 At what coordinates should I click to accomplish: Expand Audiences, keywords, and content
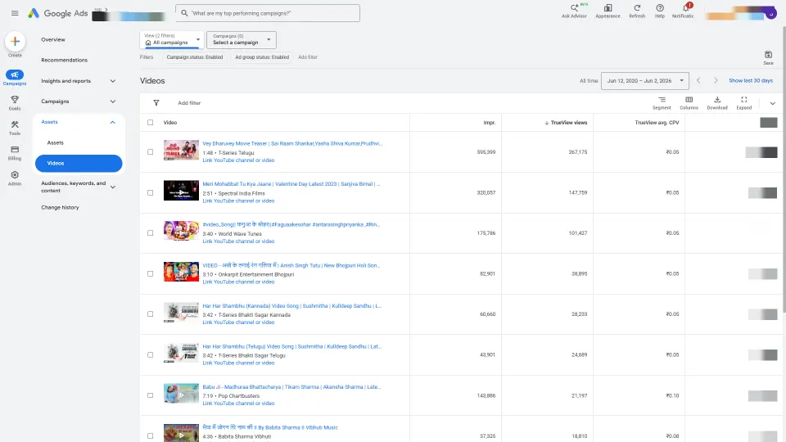tap(113, 187)
